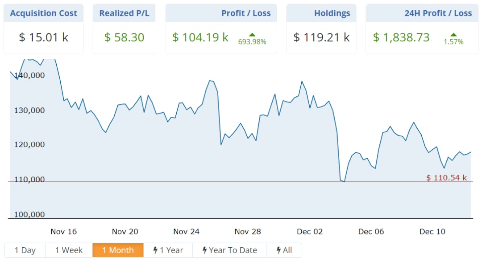Click the $ 15.01 k acquisition cost value
482x262 pixels.
43,37
